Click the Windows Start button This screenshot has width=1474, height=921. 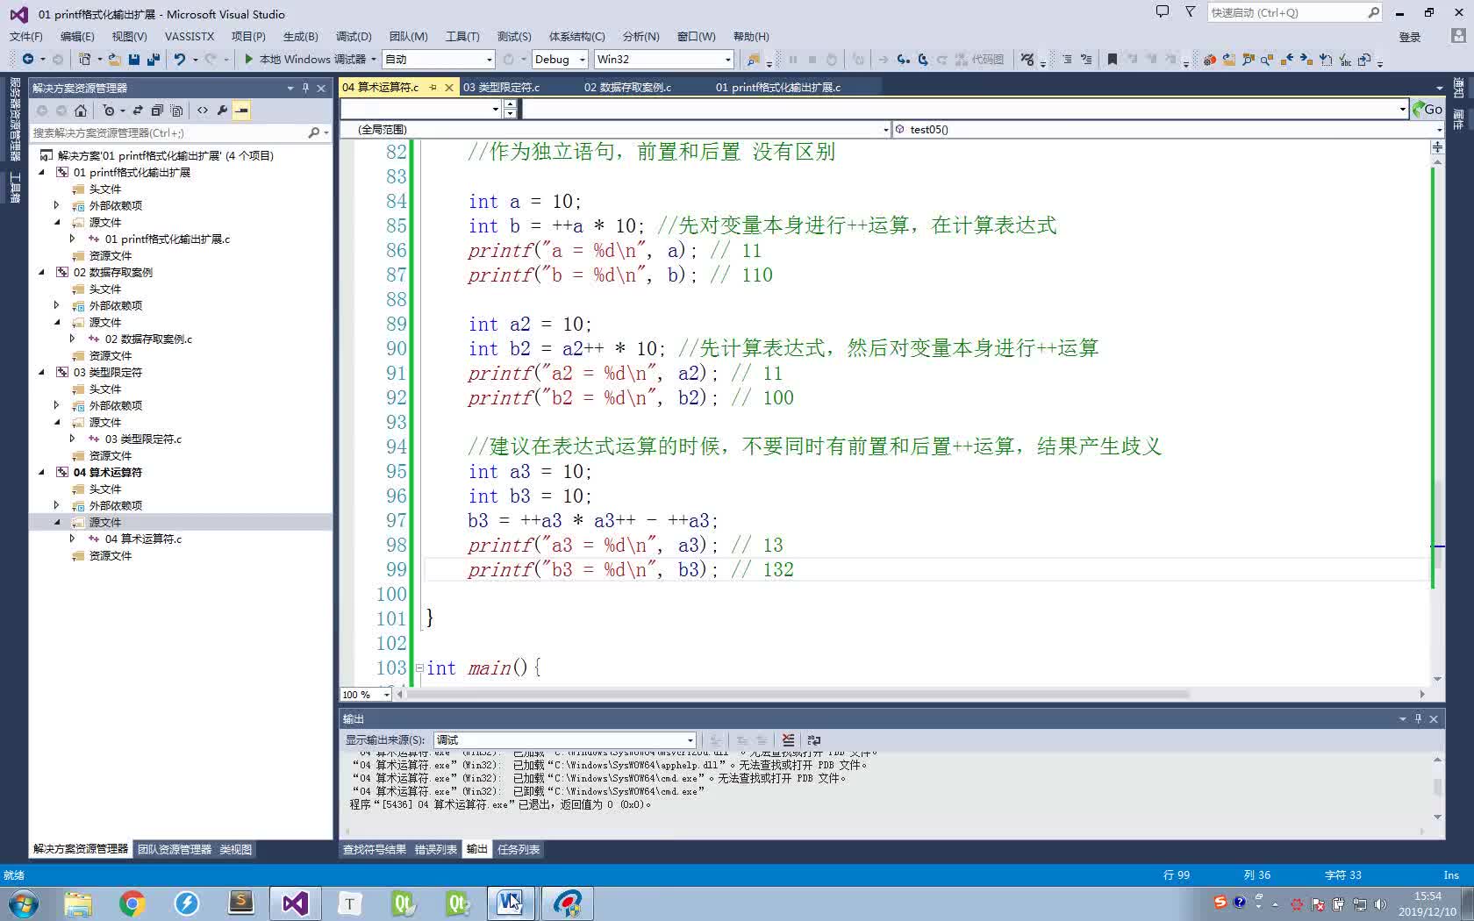23,903
